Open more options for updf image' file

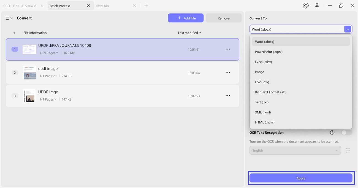pos(228,72)
